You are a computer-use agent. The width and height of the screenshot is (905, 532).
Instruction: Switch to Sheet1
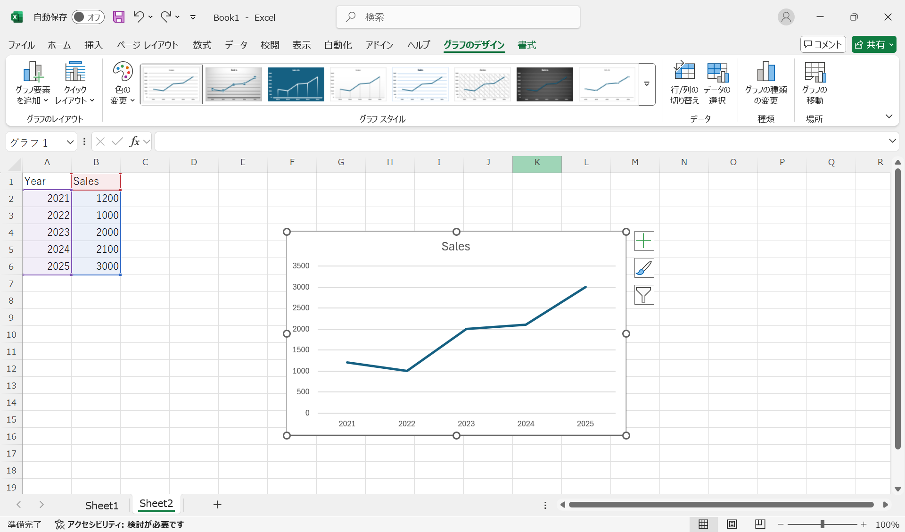point(101,505)
